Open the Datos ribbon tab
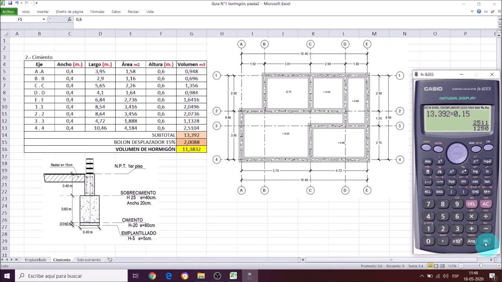502x282 pixels. click(x=116, y=12)
